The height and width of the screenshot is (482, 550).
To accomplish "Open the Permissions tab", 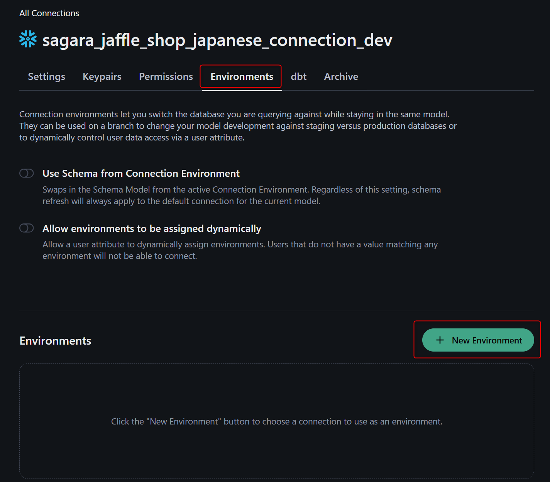I will (166, 76).
